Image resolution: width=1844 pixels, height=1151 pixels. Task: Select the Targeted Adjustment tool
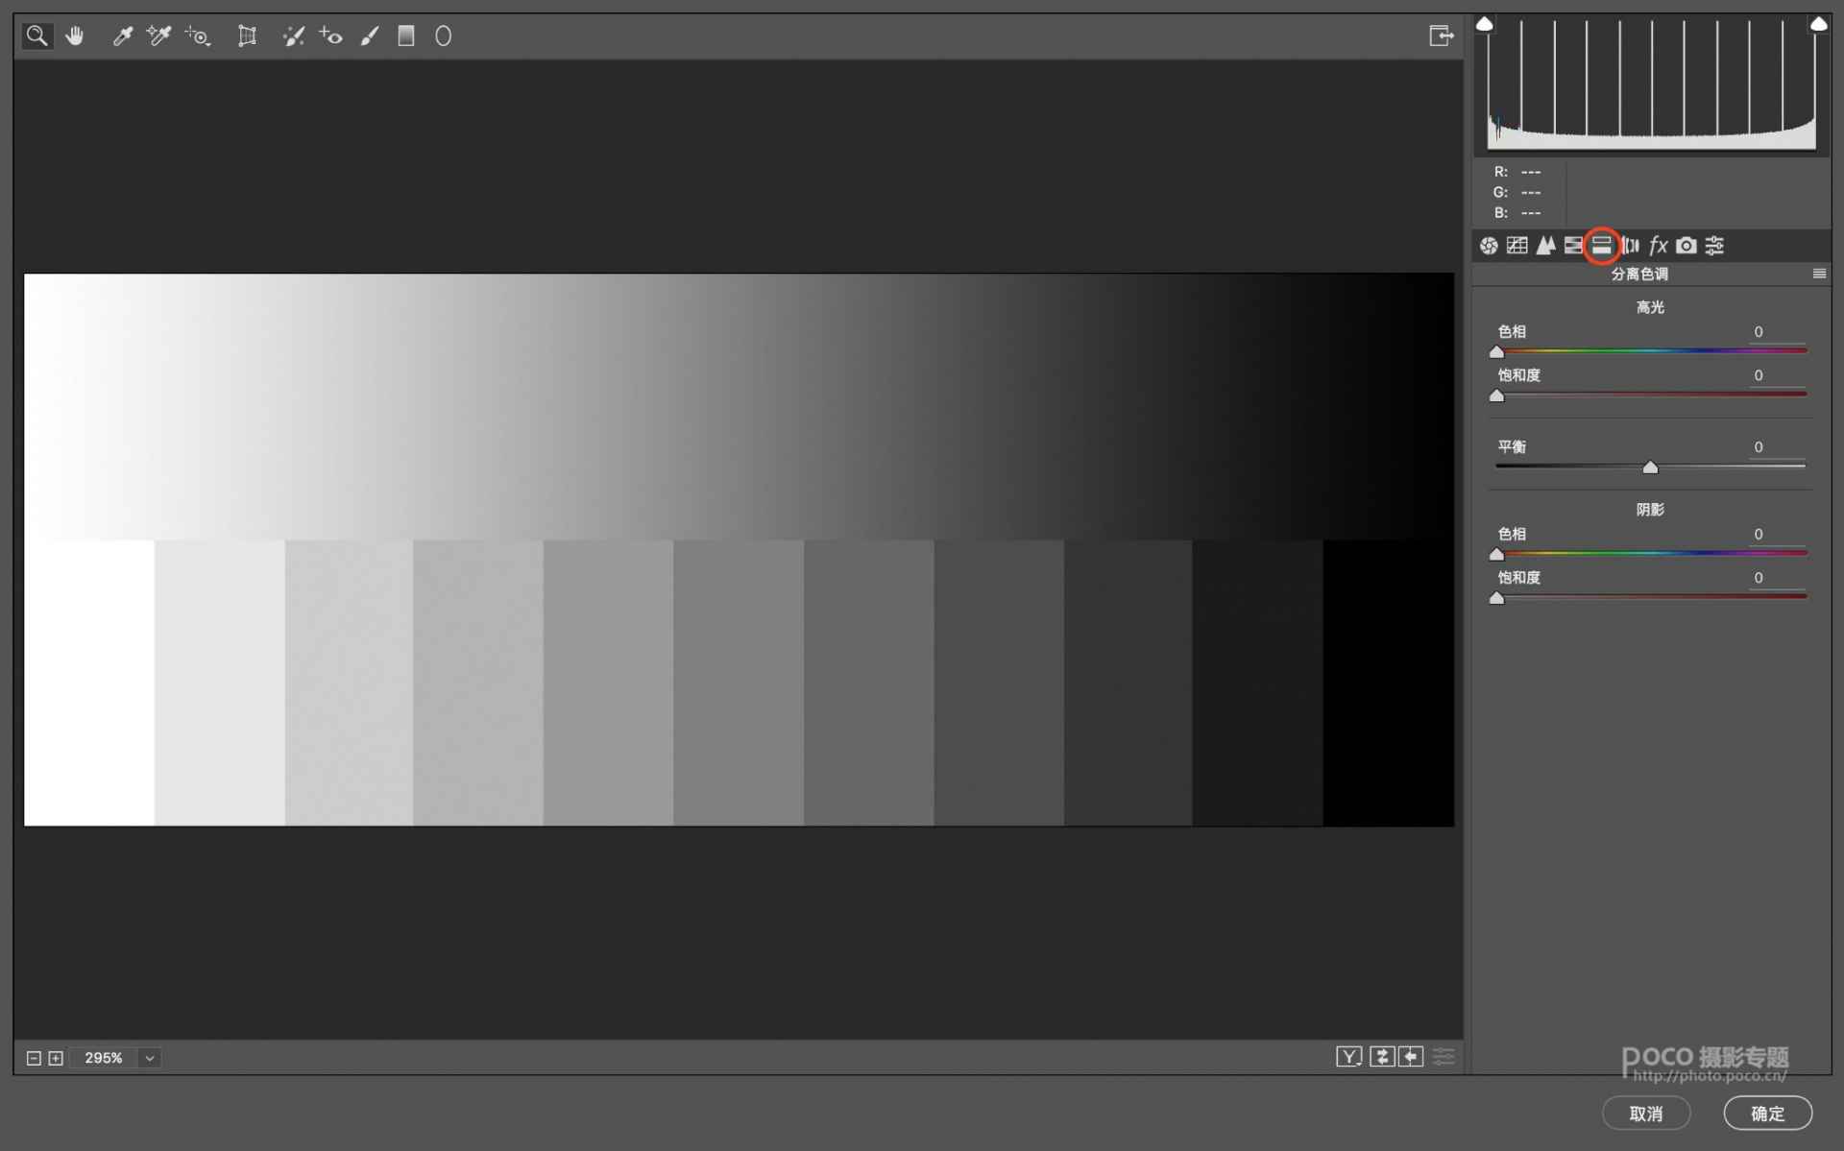point(198,36)
